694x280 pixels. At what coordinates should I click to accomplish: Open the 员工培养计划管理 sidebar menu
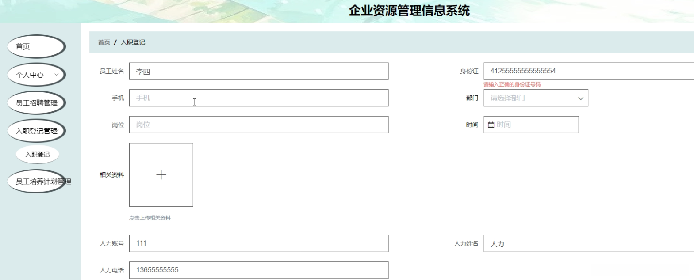pyautogui.click(x=36, y=182)
